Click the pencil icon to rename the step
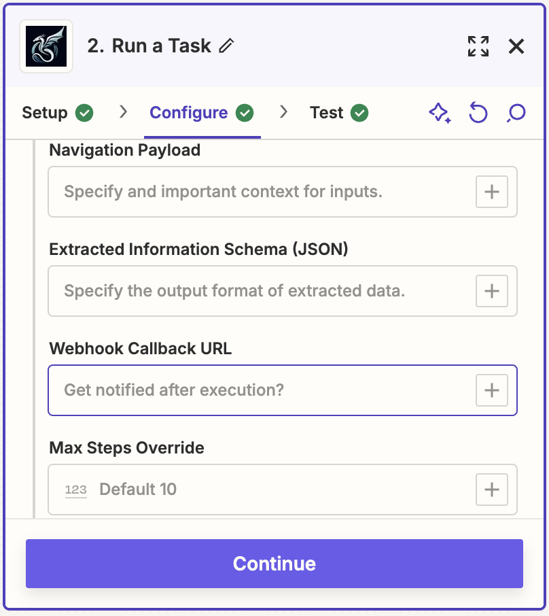This screenshot has height=616, width=549. click(227, 46)
